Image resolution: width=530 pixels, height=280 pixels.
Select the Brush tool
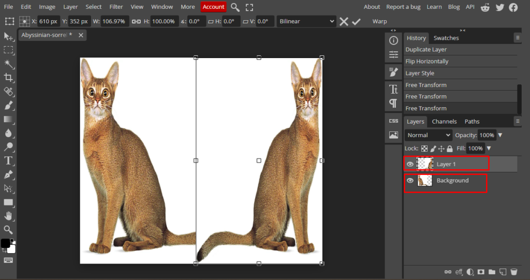click(8, 106)
